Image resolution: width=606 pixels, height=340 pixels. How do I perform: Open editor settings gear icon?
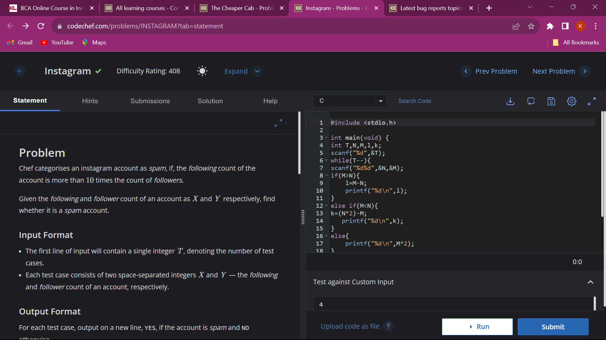571,101
